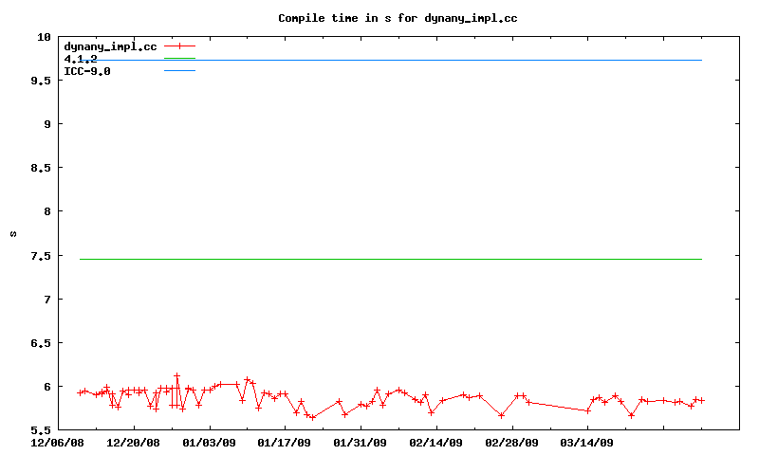The image size is (759, 455).
Task: Select the 12/06/08 date on x-axis
Action: coord(58,442)
